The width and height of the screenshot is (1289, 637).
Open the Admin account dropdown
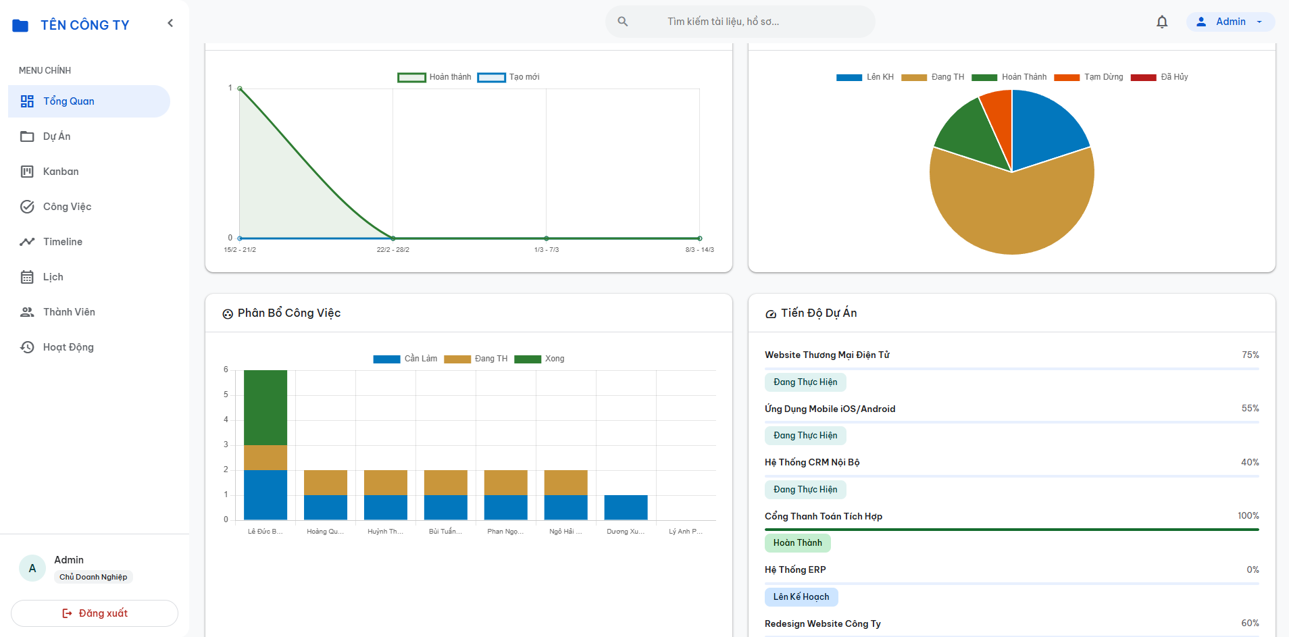pyautogui.click(x=1230, y=22)
